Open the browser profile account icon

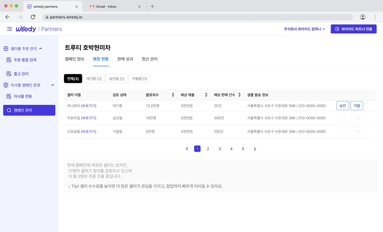click(363, 17)
